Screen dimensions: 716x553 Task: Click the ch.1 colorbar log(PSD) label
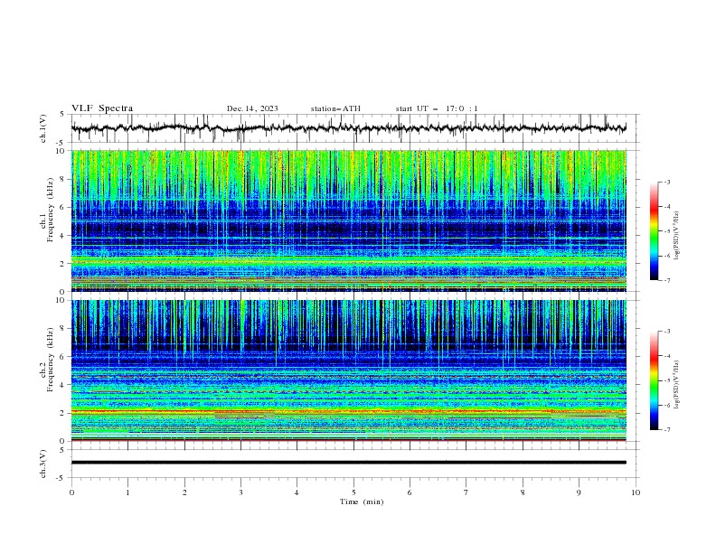pos(676,236)
